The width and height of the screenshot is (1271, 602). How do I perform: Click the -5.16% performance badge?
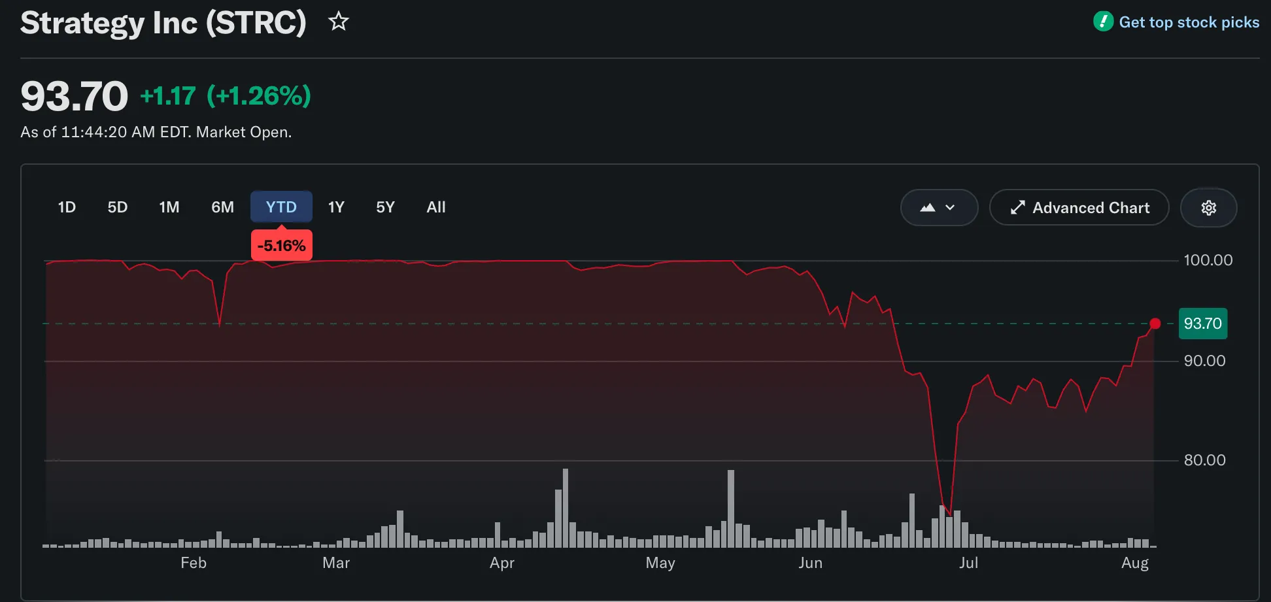281,246
